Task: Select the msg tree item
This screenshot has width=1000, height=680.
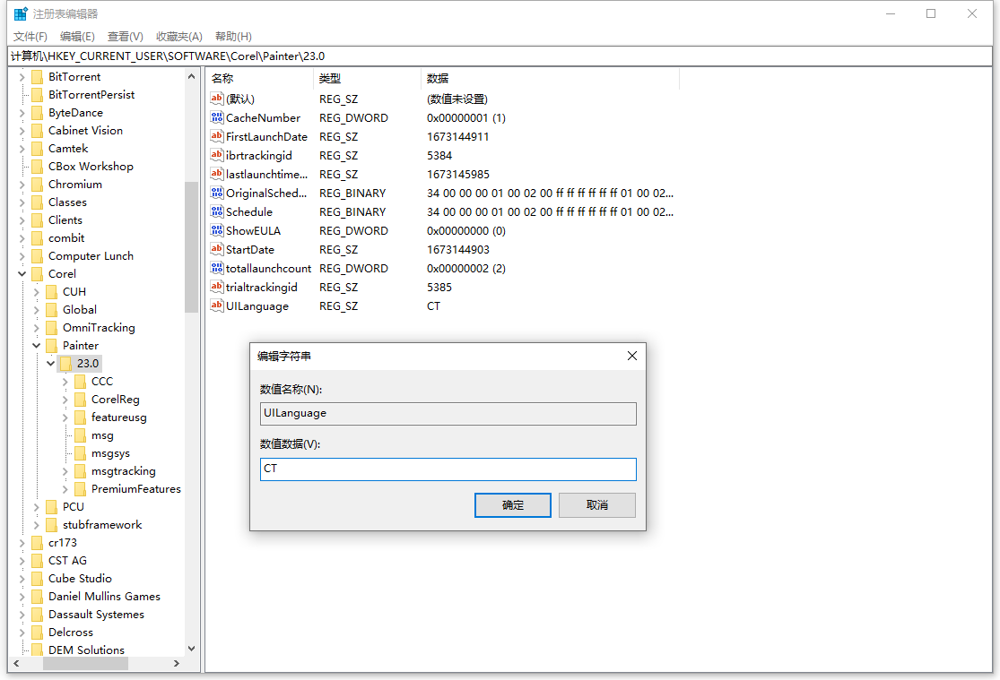Action: click(102, 435)
